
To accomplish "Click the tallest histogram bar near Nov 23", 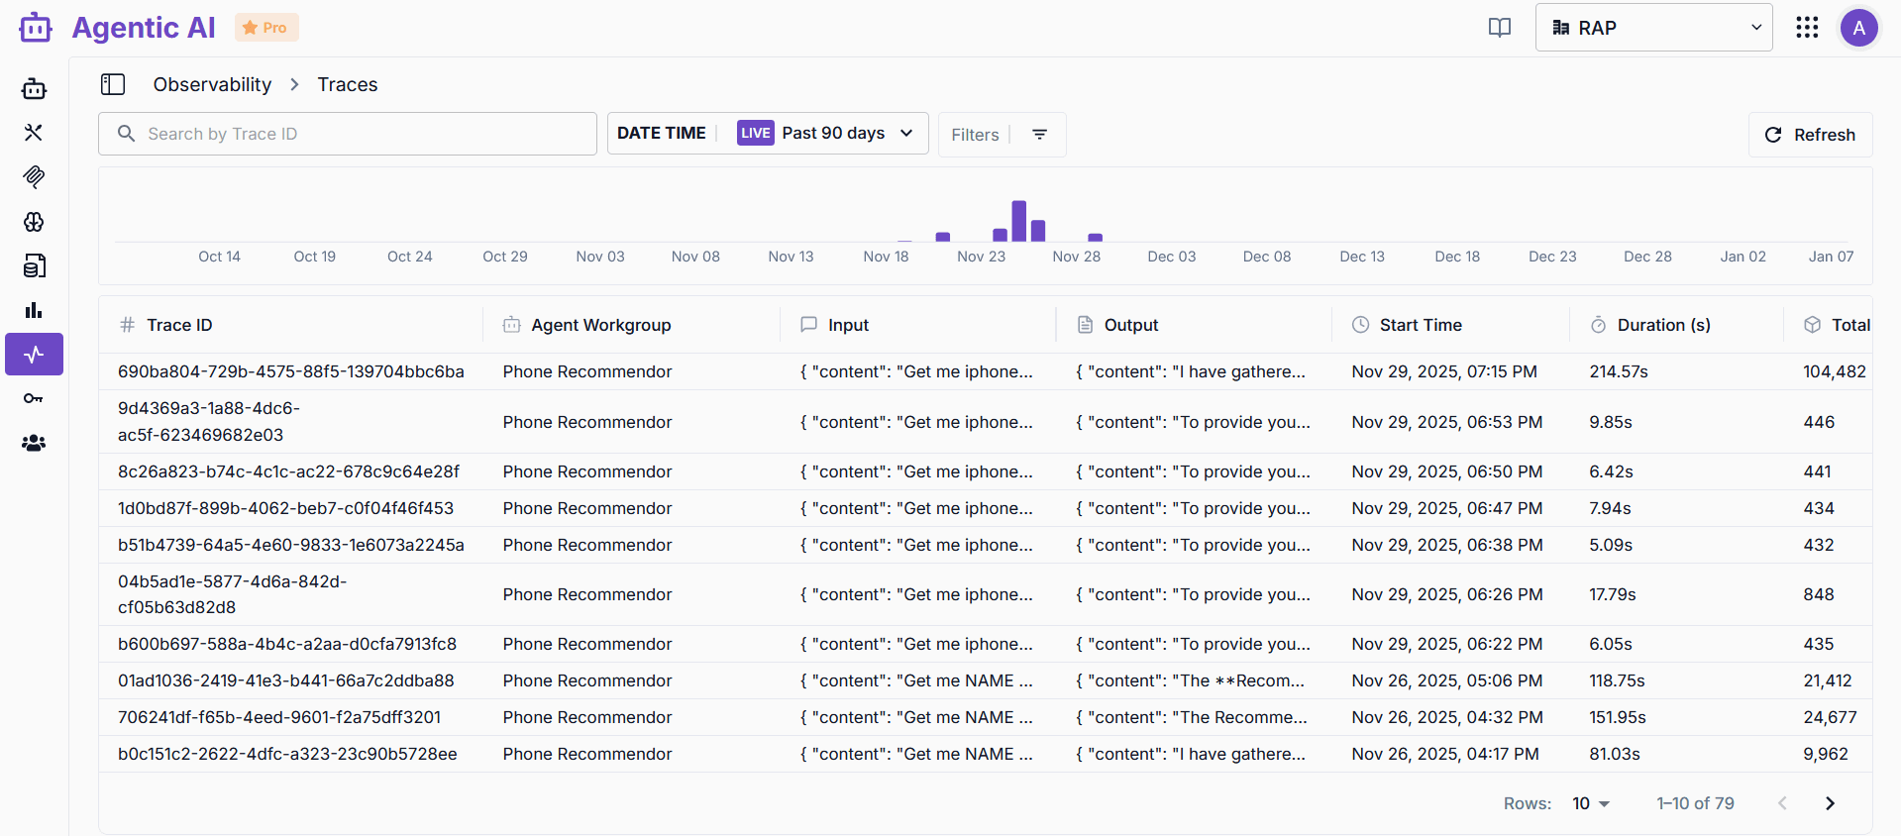I will click(x=1018, y=221).
